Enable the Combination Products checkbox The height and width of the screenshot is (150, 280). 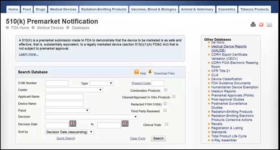[x=166, y=90]
